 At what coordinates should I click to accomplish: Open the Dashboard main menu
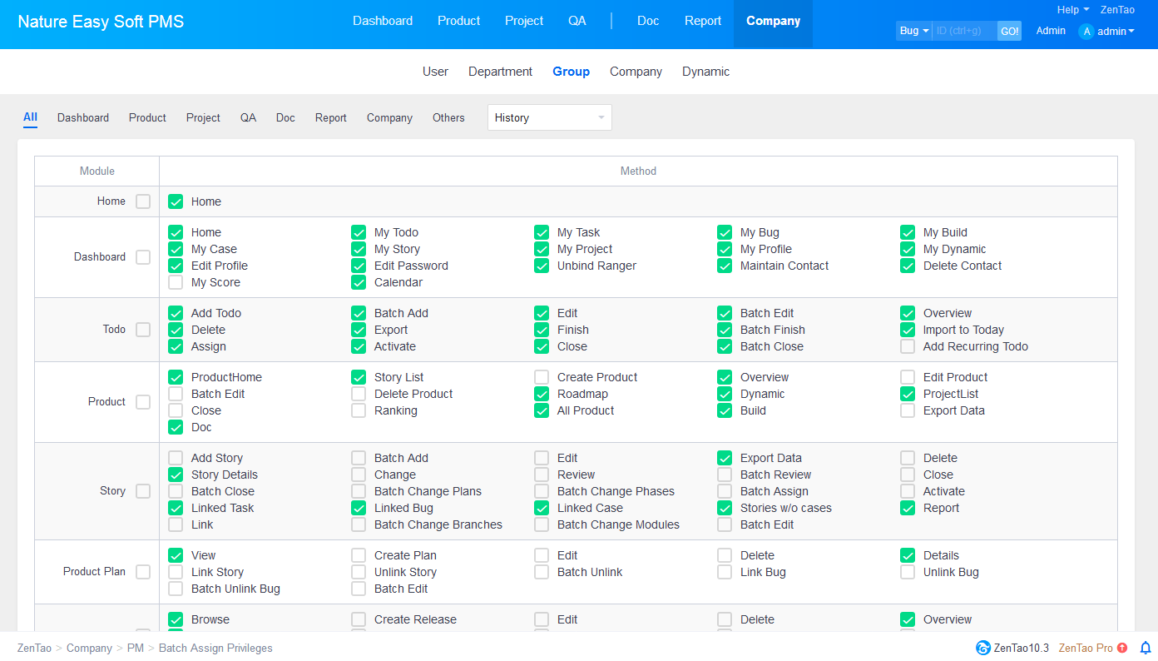pos(383,21)
